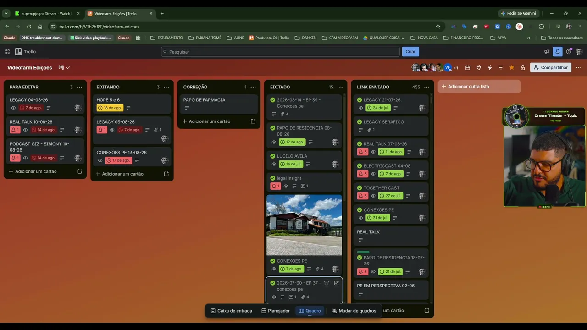Click notification badge on REAL TALK 10-08-26 card
Image resolution: width=587 pixels, height=330 pixels.
(15, 130)
